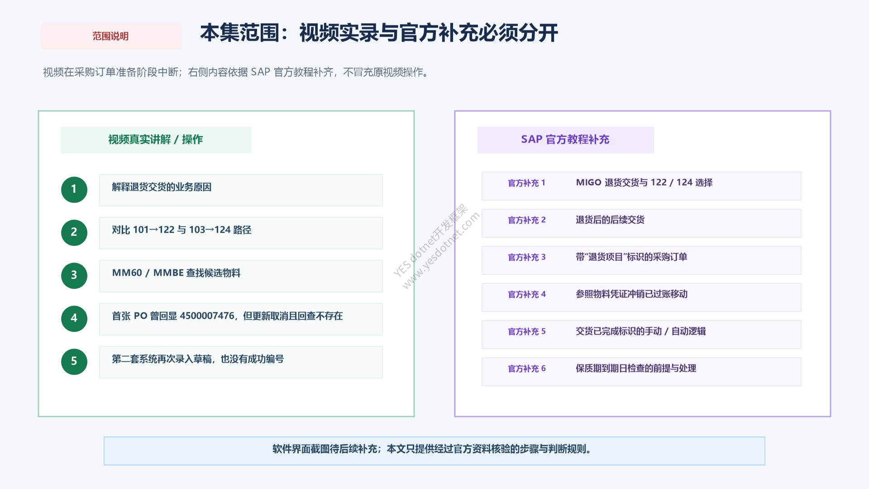Select the item MM60 / MMBE 查找候选物料
The width and height of the screenshot is (869, 489).
241,276
